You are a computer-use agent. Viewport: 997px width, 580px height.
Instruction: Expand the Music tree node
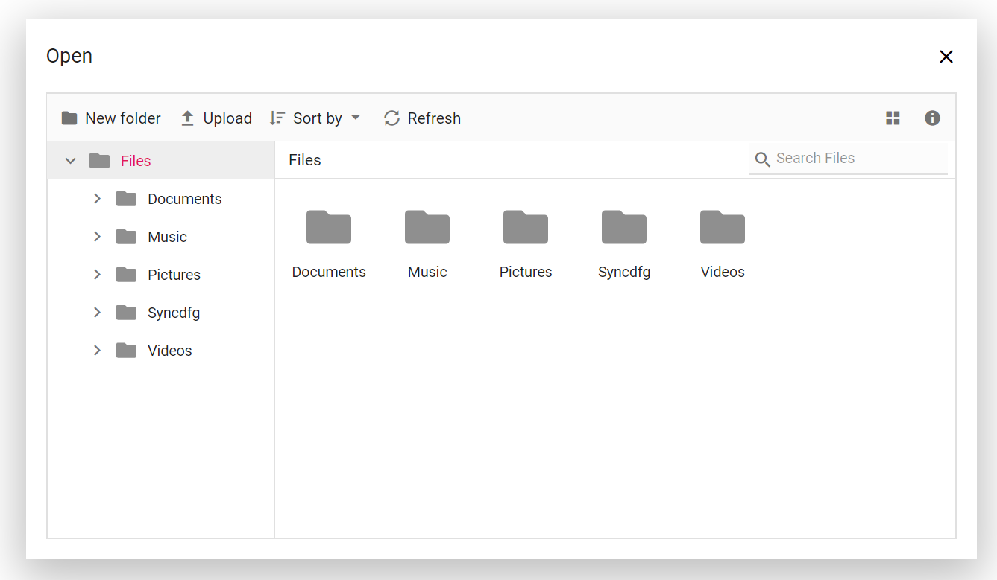pyautogui.click(x=97, y=237)
